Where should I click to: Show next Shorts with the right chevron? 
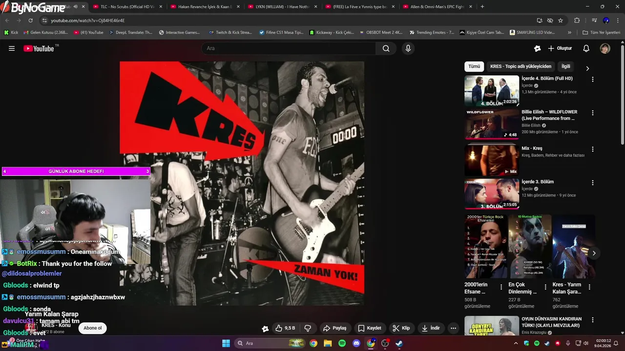click(594, 253)
